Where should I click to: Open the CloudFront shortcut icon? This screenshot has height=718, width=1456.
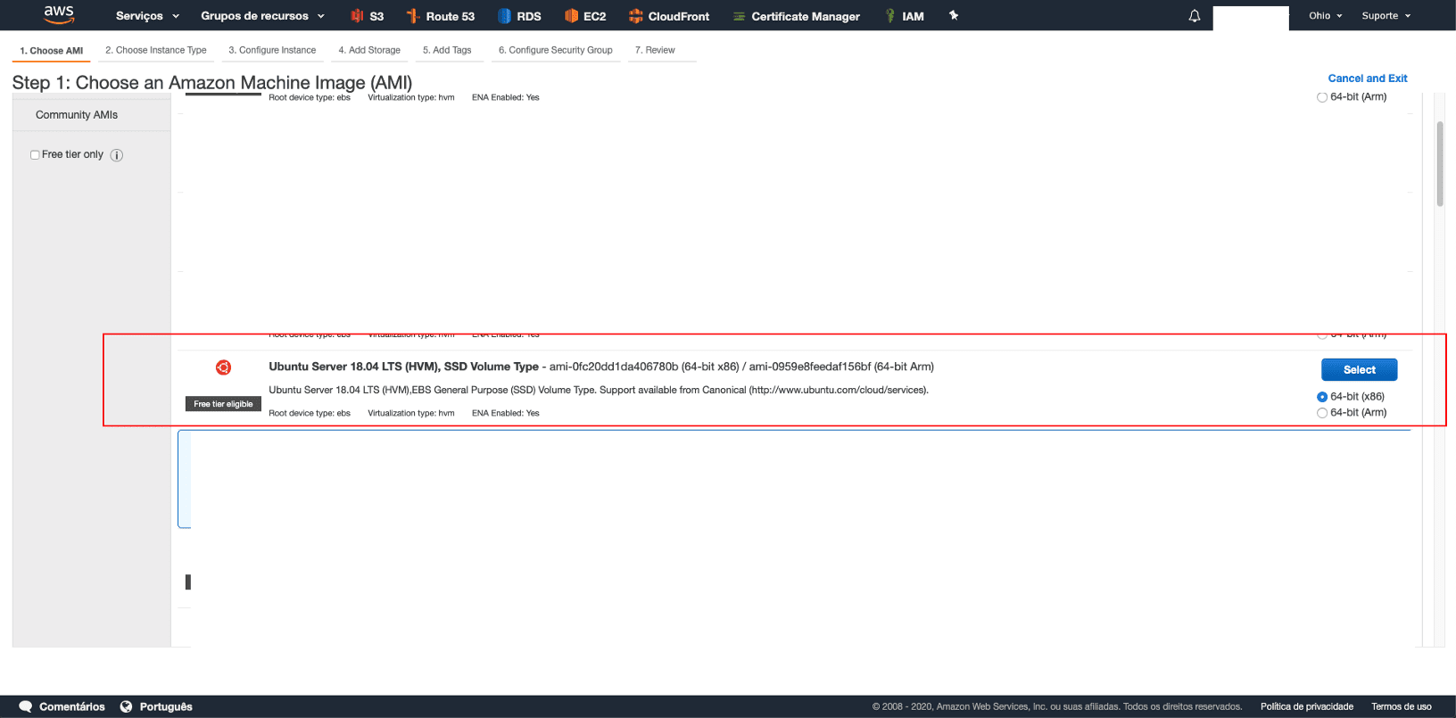[x=635, y=16]
